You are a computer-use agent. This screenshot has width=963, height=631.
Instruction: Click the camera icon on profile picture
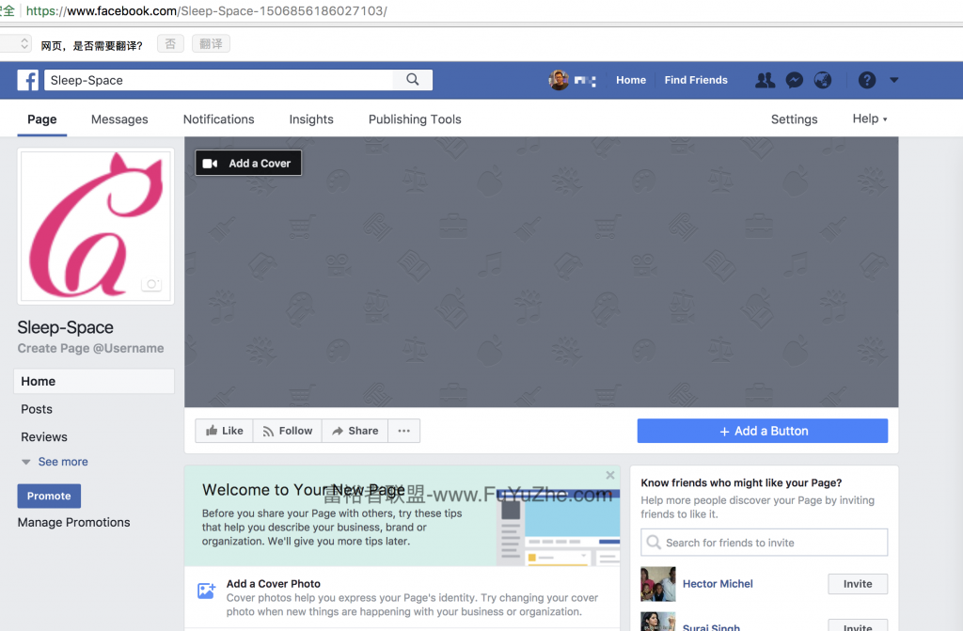point(151,284)
